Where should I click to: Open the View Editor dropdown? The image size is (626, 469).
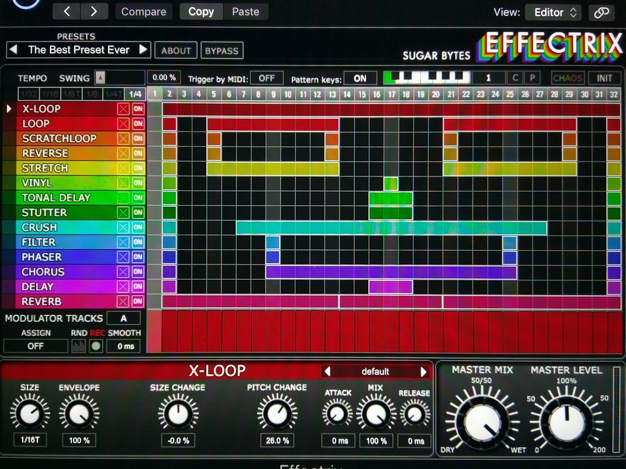(x=553, y=12)
